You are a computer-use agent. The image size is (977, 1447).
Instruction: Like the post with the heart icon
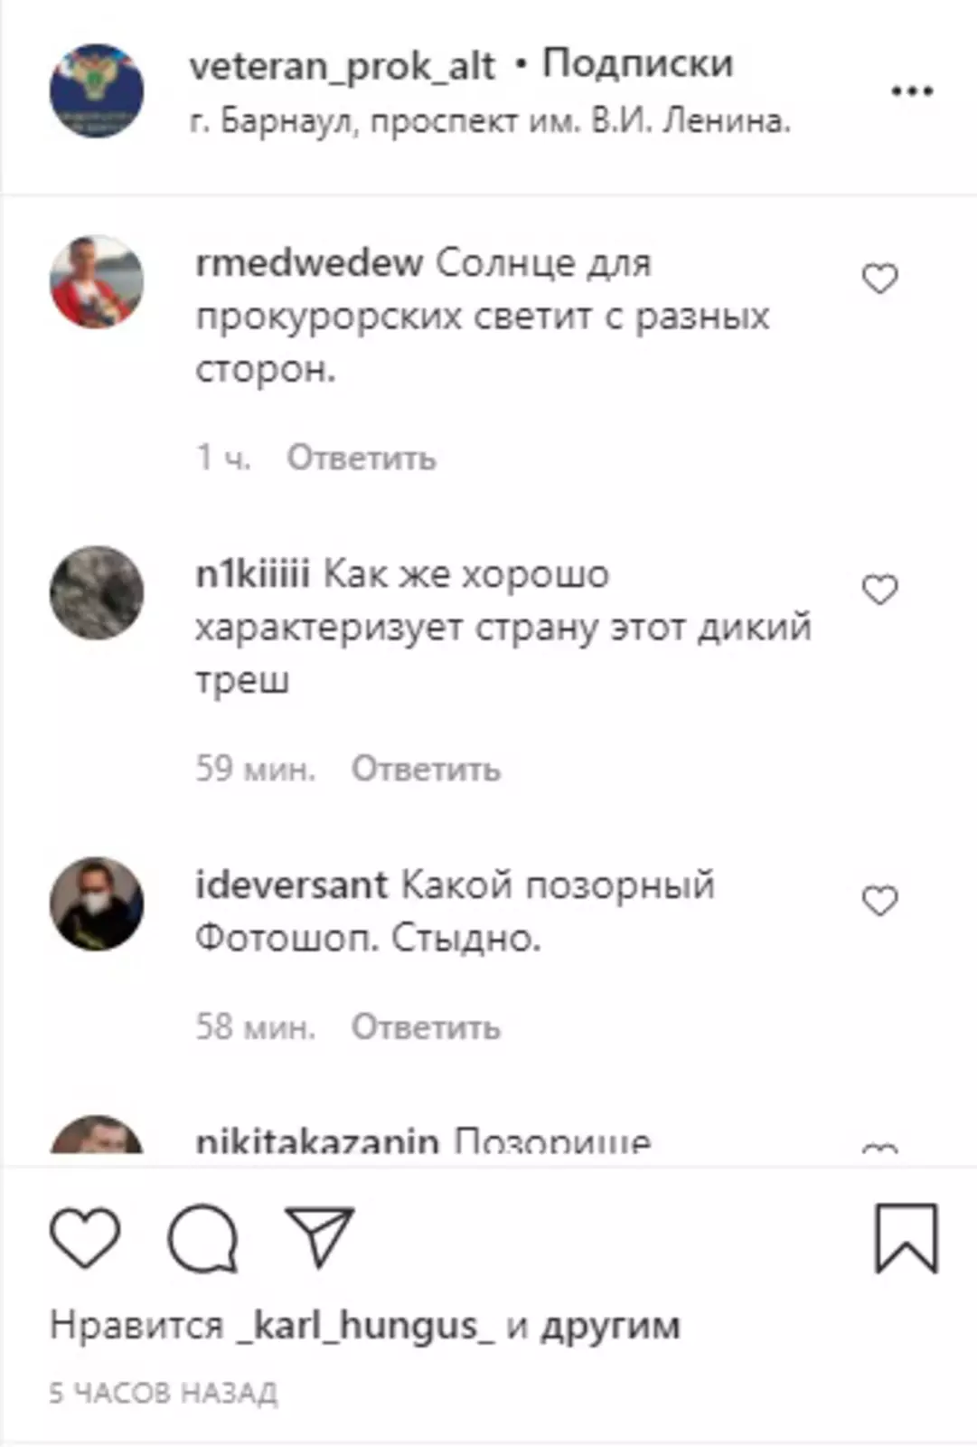85,1237
